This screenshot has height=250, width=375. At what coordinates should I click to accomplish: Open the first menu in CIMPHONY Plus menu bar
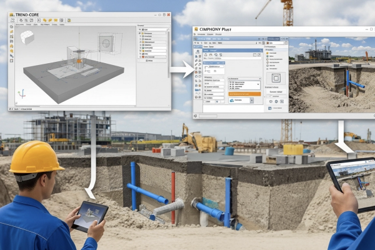(x=200, y=38)
